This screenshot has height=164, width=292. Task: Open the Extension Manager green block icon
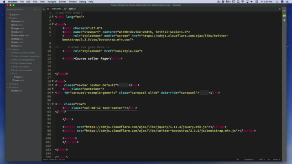(x=284, y=16)
